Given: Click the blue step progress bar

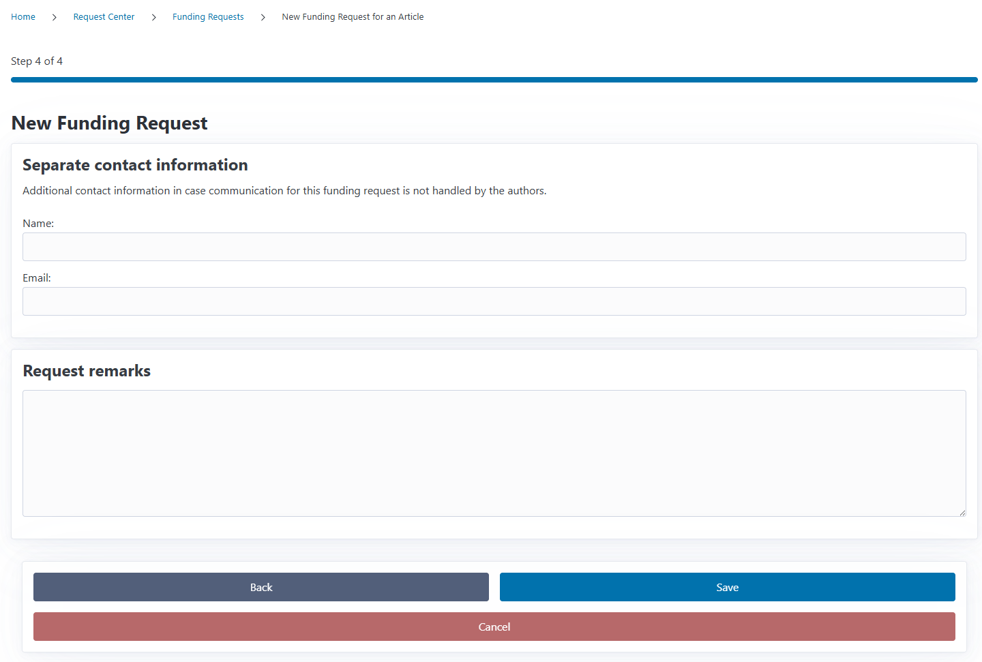Looking at the screenshot, I should point(494,80).
